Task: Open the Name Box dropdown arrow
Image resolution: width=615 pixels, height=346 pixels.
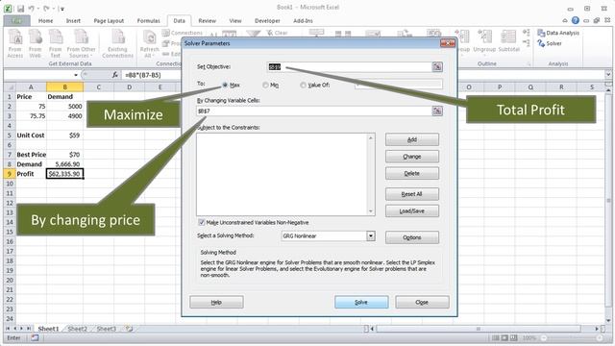Action: coord(76,75)
